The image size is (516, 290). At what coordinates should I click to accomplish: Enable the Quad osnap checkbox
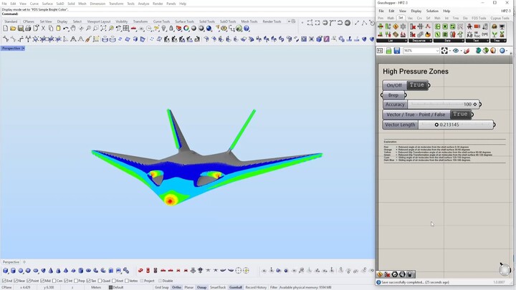100,281
